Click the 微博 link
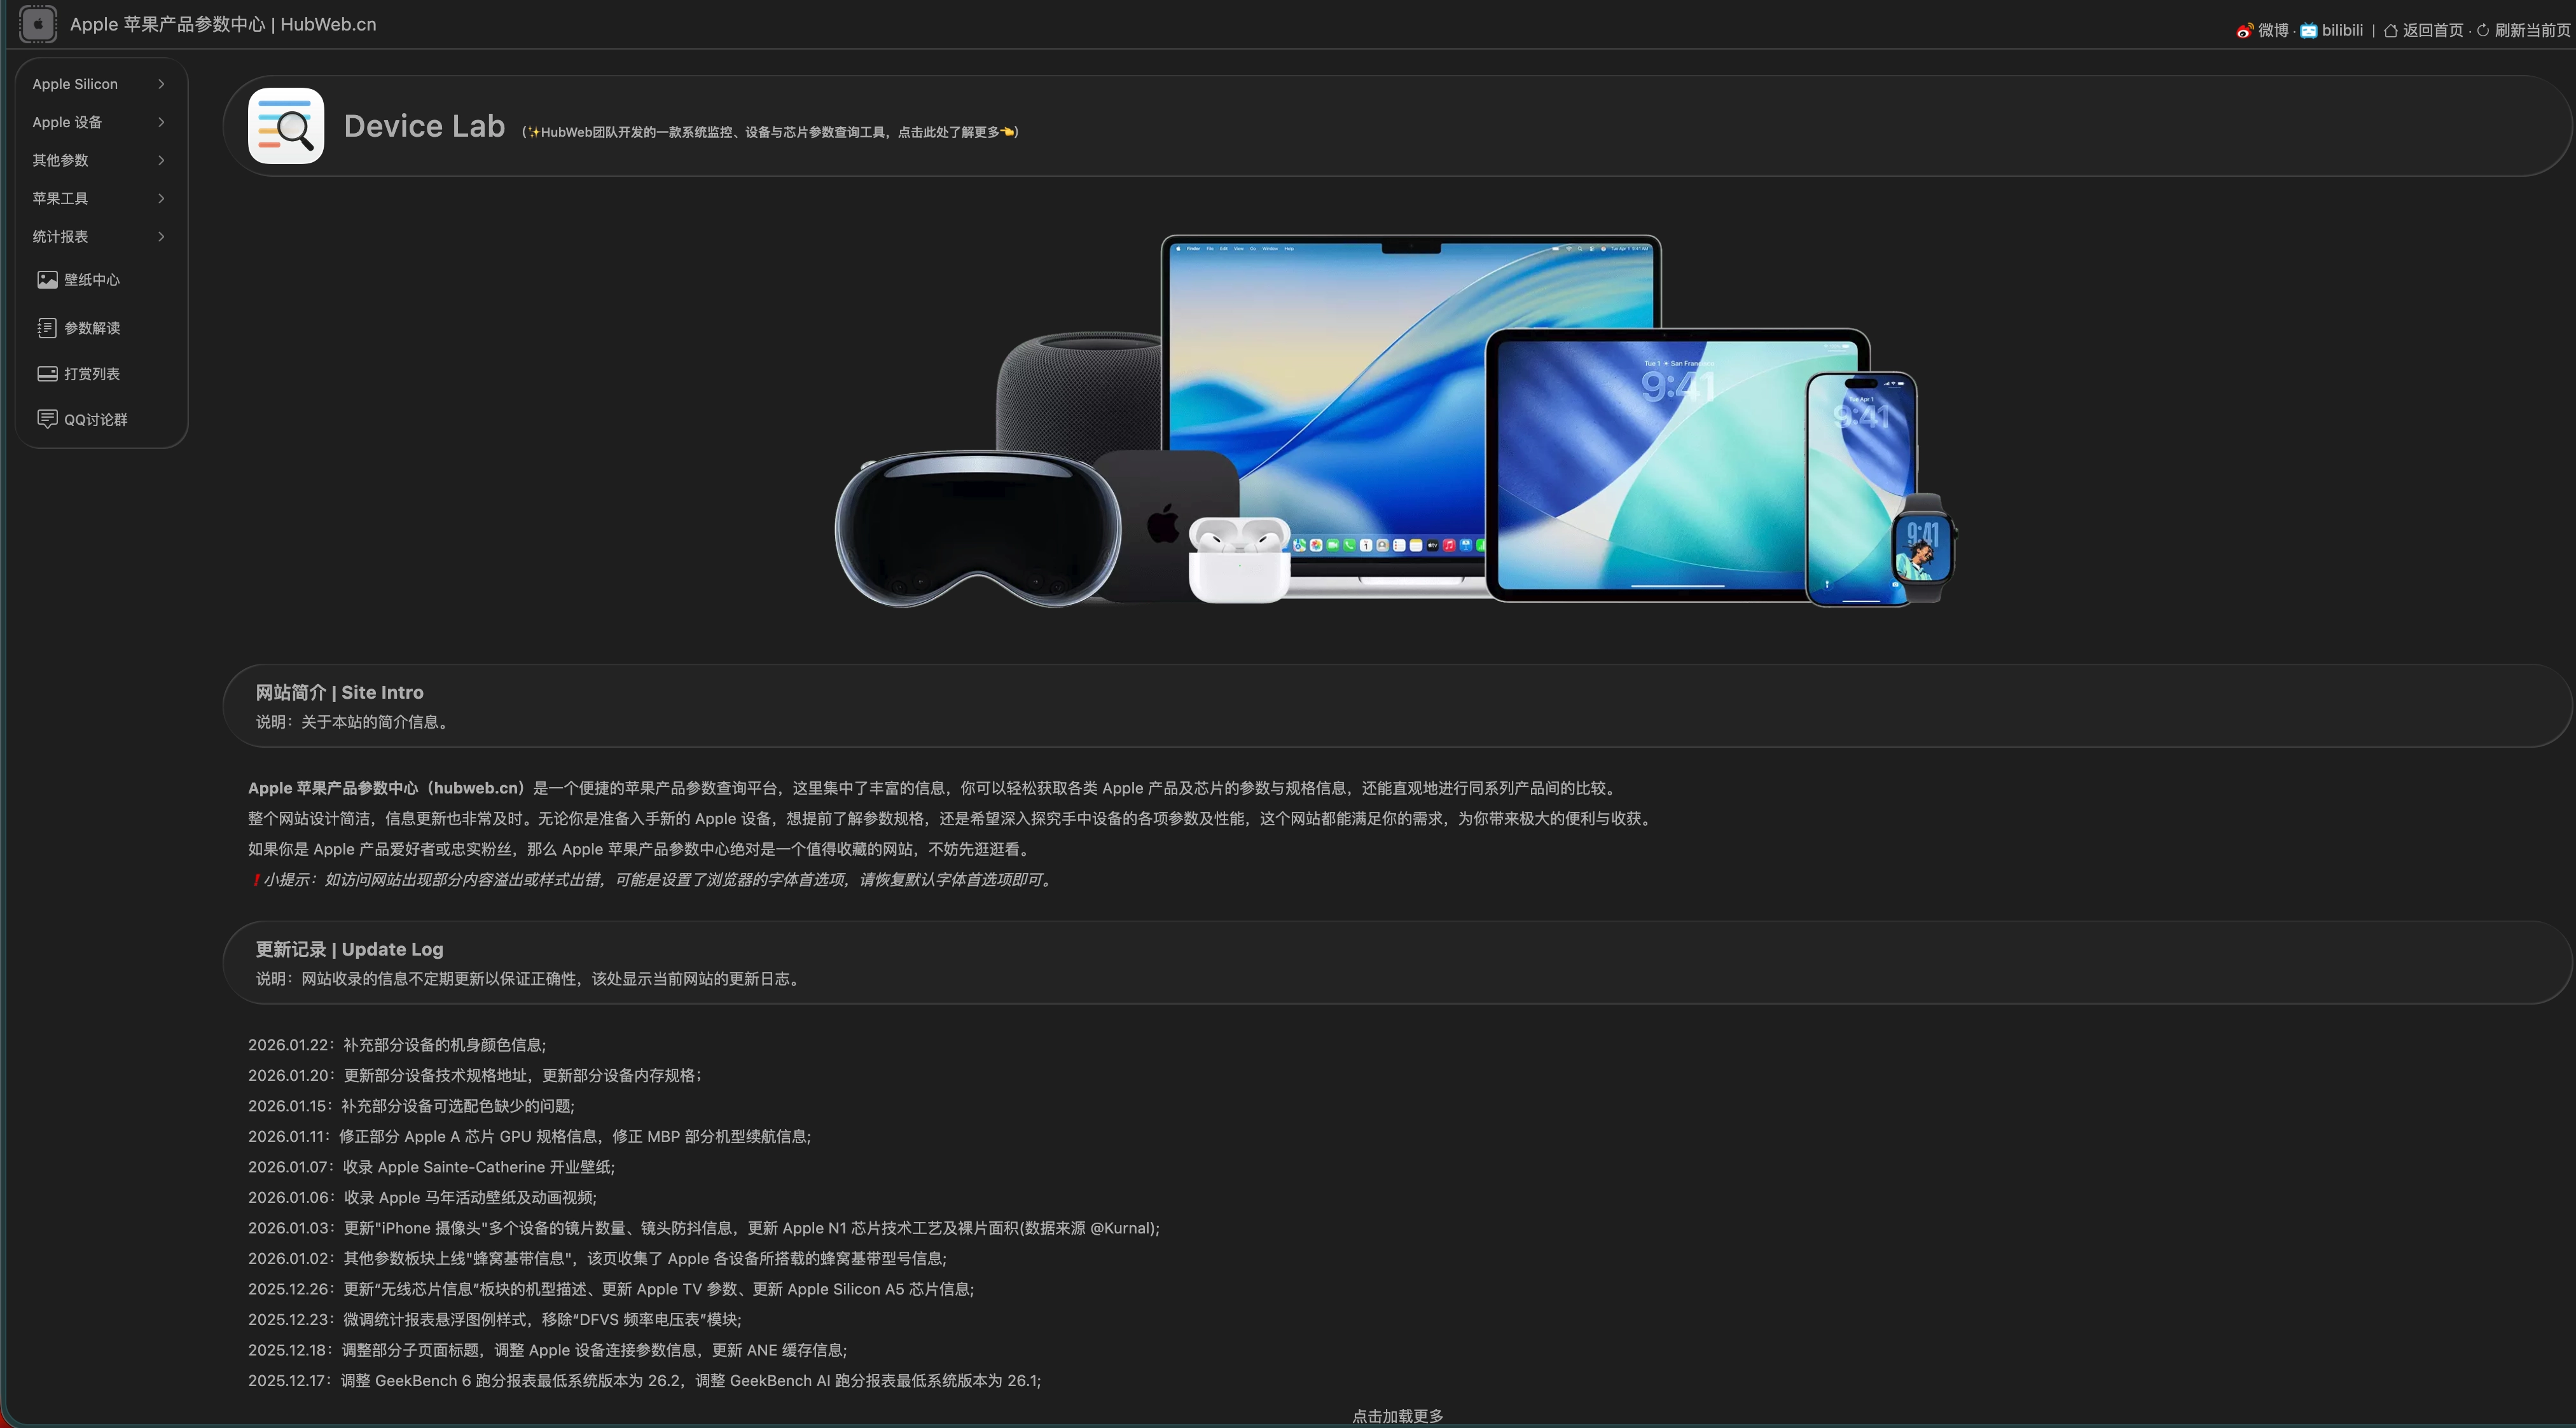Viewport: 2576px width, 1428px height. click(x=2273, y=31)
